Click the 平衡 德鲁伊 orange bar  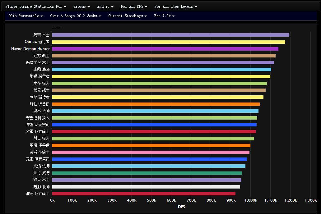click(x=151, y=146)
